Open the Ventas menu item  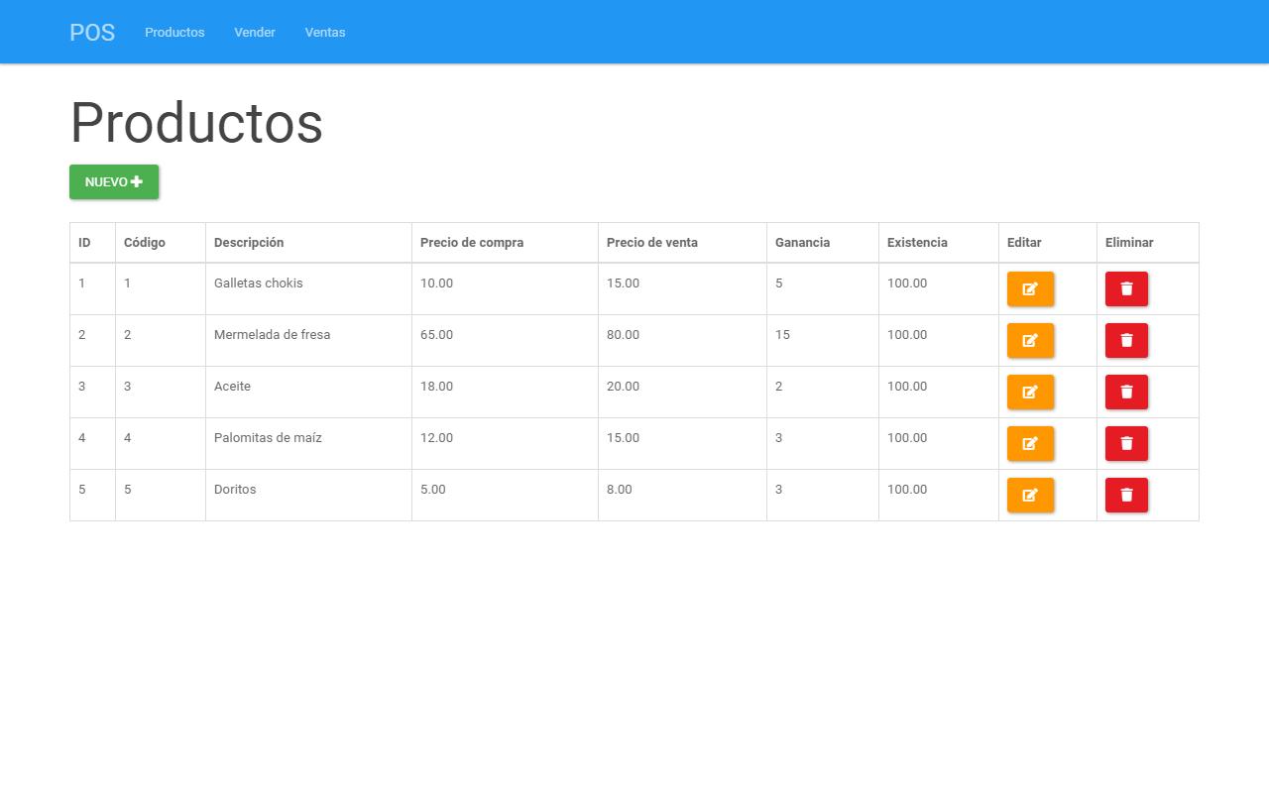tap(325, 33)
